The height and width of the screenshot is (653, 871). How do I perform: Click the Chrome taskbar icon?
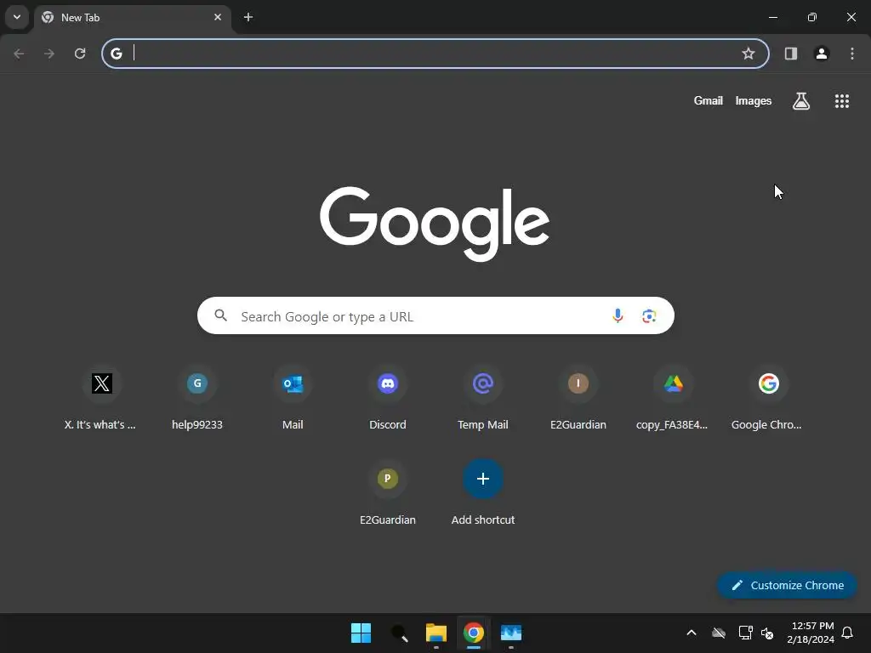click(x=474, y=633)
